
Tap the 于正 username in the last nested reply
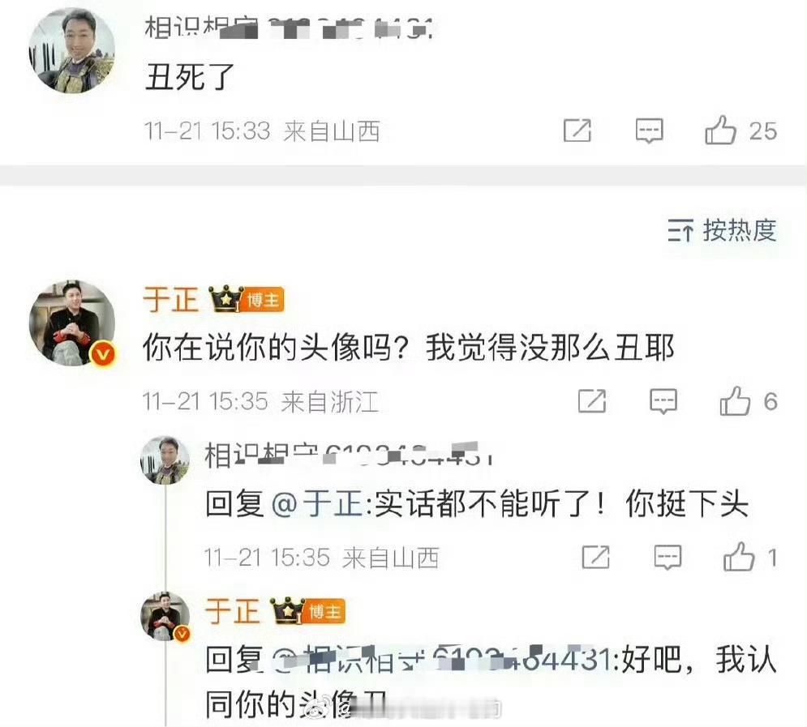click(x=233, y=611)
